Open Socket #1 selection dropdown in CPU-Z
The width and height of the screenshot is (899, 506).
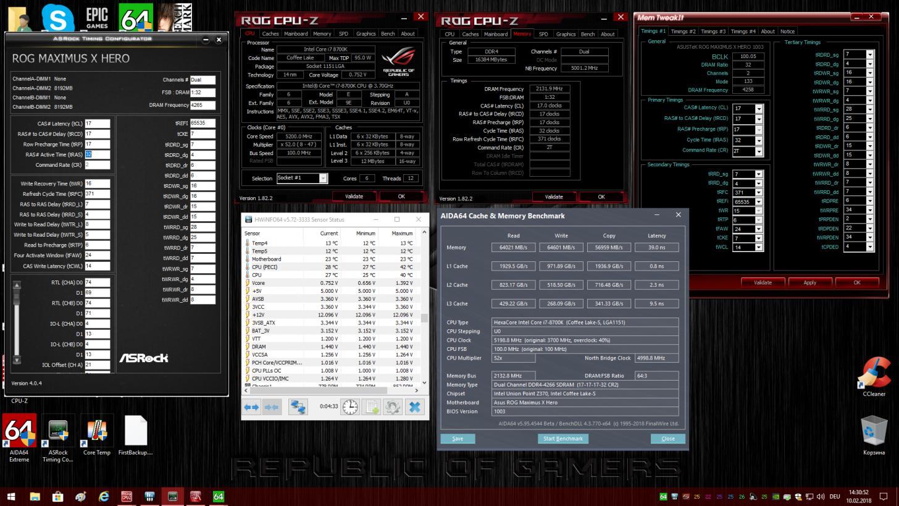pyautogui.click(x=322, y=178)
